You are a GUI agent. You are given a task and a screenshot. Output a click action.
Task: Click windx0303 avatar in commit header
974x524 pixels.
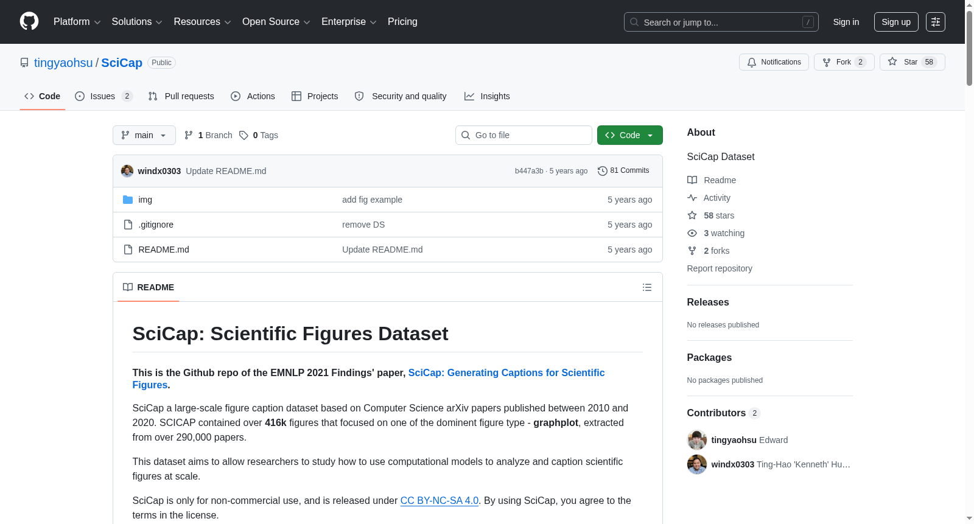click(x=127, y=171)
